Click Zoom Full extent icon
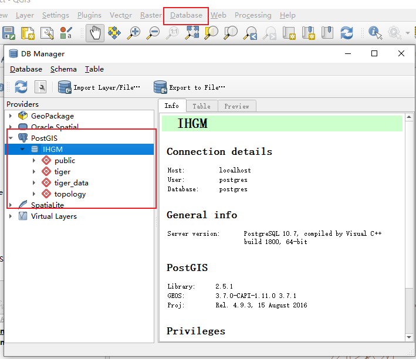416x359 pixels. coord(192,33)
